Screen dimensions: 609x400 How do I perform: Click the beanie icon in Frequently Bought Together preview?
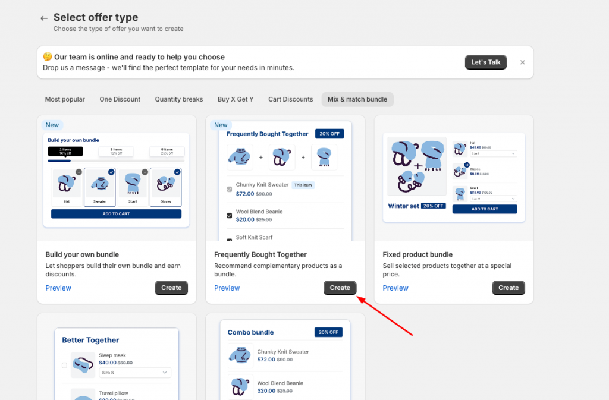pyautogui.click(x=282, y=157)
